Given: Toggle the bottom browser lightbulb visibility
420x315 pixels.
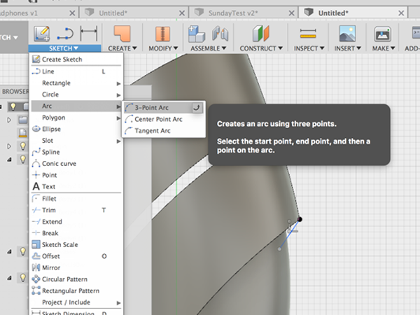Looking at the screenshot, I should tap(23, 277).
